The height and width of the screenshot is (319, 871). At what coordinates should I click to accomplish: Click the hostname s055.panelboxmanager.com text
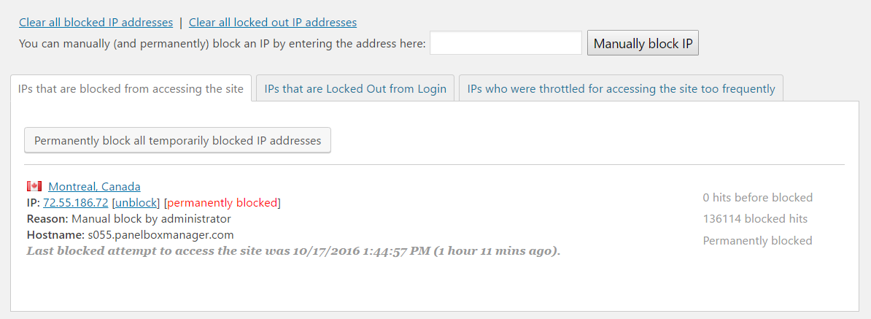pyautogui.click(x=160, y=234)
